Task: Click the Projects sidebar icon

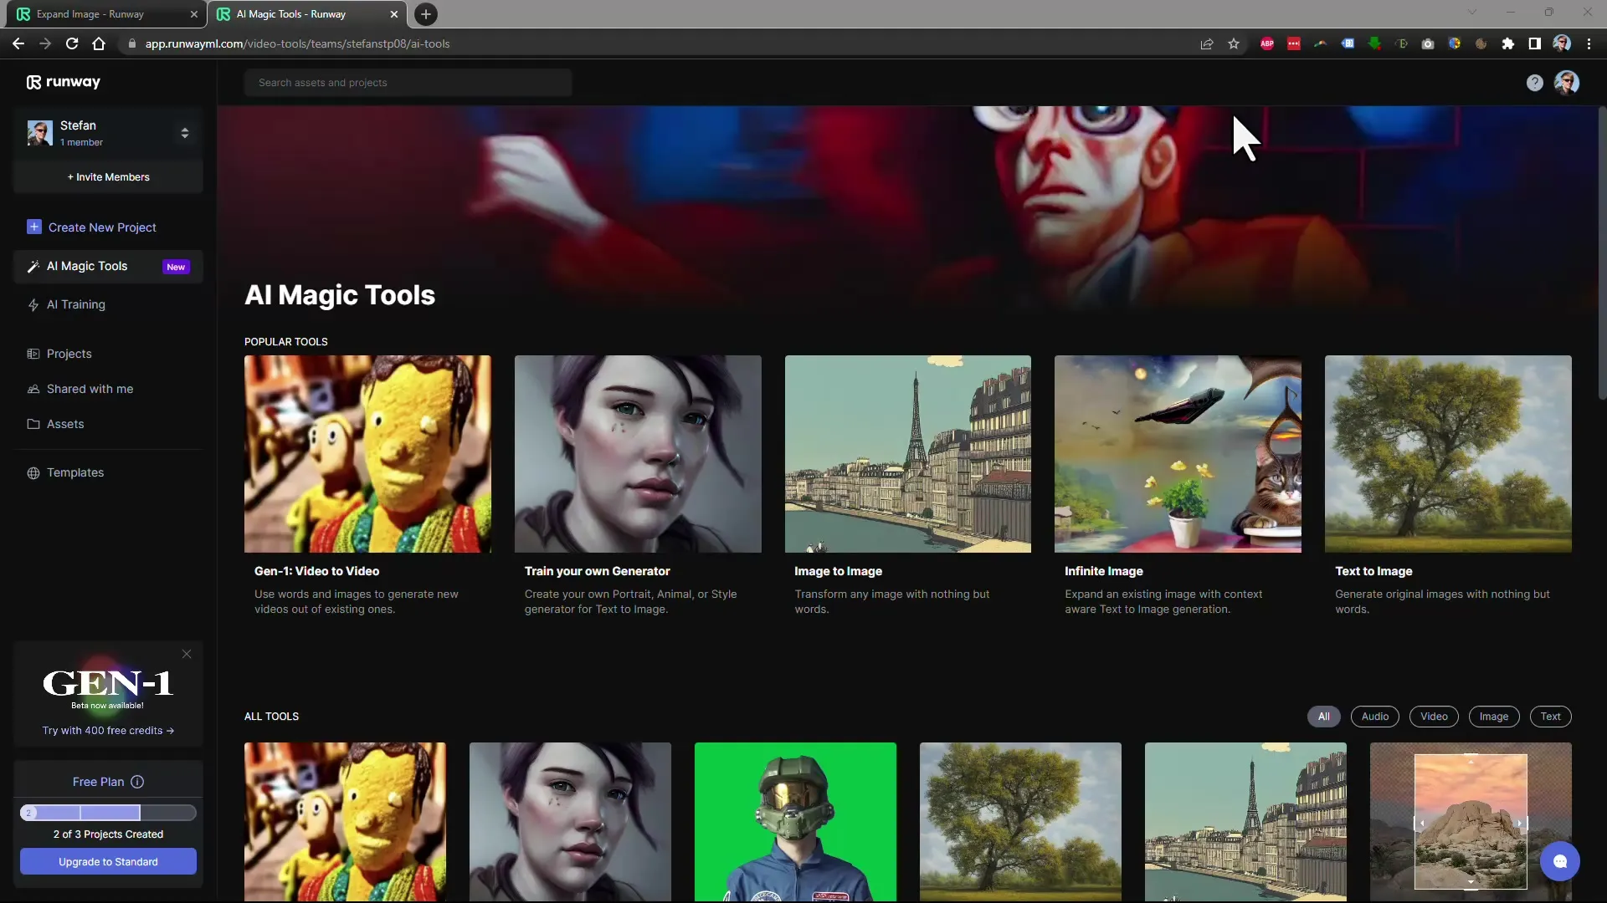Action: pyautogui.click(x=32, y=353)
